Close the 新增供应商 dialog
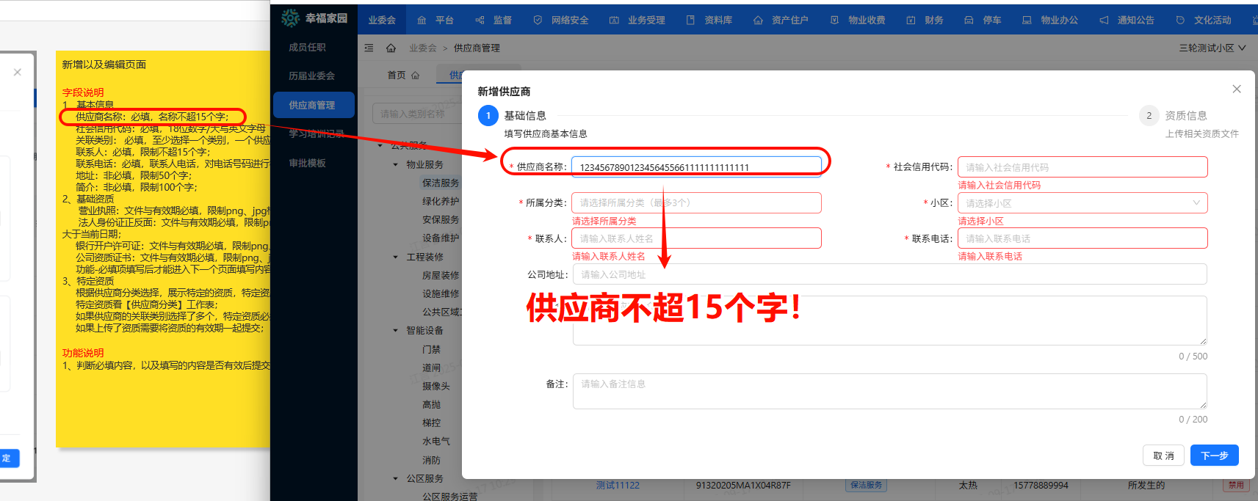This screenshot has height=501, width=1258. pos(1237,89)
